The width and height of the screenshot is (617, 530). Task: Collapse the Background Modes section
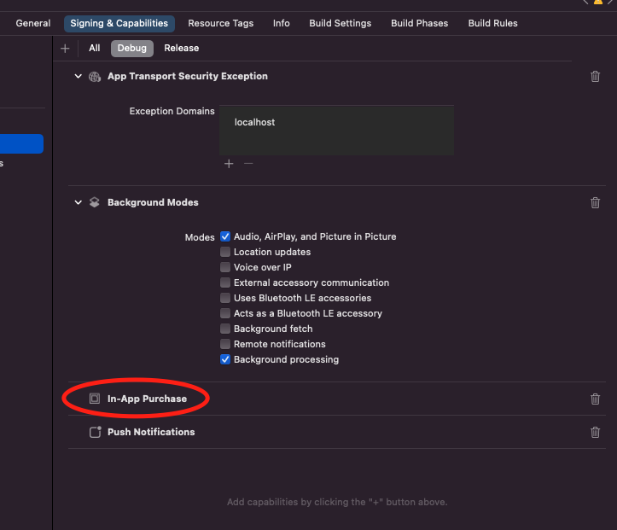click(79, 202)
